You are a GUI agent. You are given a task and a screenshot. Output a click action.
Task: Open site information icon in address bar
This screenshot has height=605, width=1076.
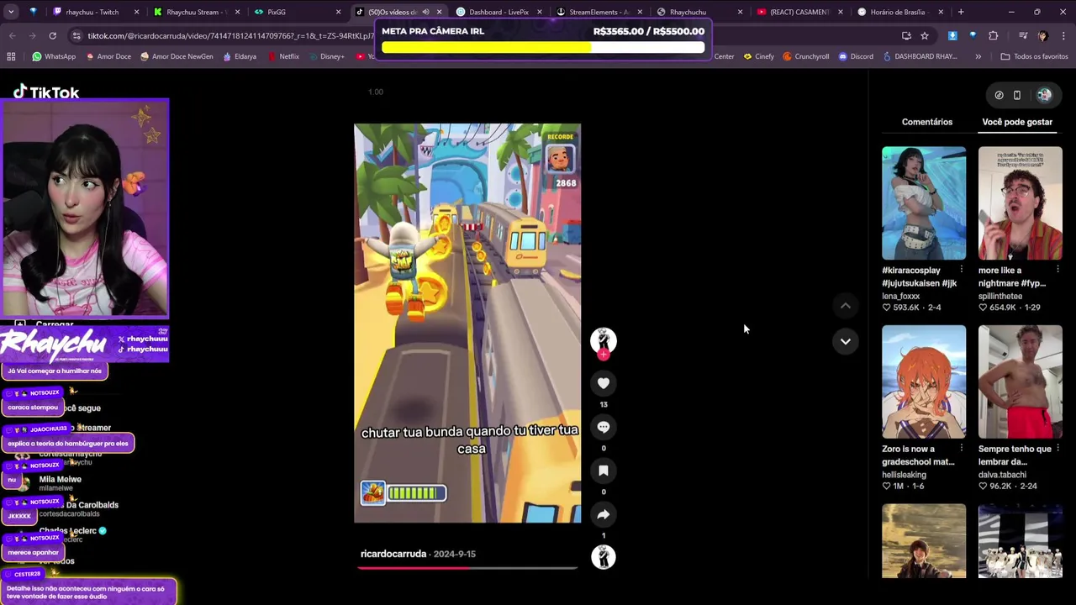77,35
